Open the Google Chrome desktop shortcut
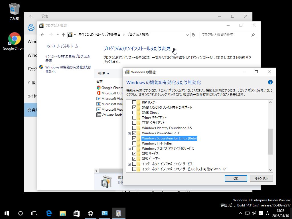The height and width of the screenshot is (219, 292). [x=14, y=41]
